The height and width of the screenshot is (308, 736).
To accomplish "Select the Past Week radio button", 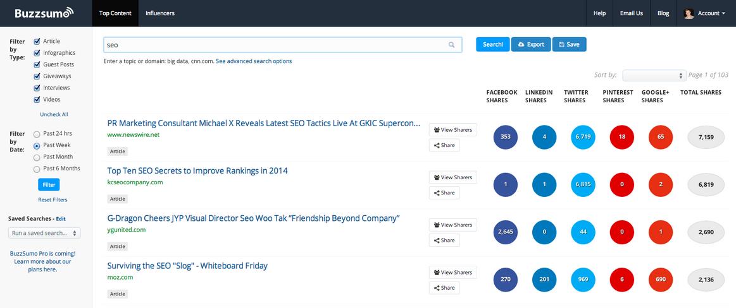I will coord(37,146).
